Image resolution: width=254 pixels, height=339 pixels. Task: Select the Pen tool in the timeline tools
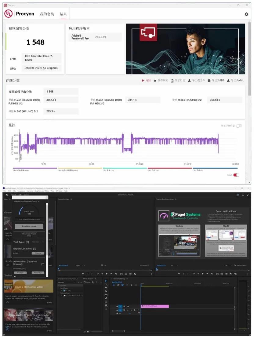(x=106, y=298)
